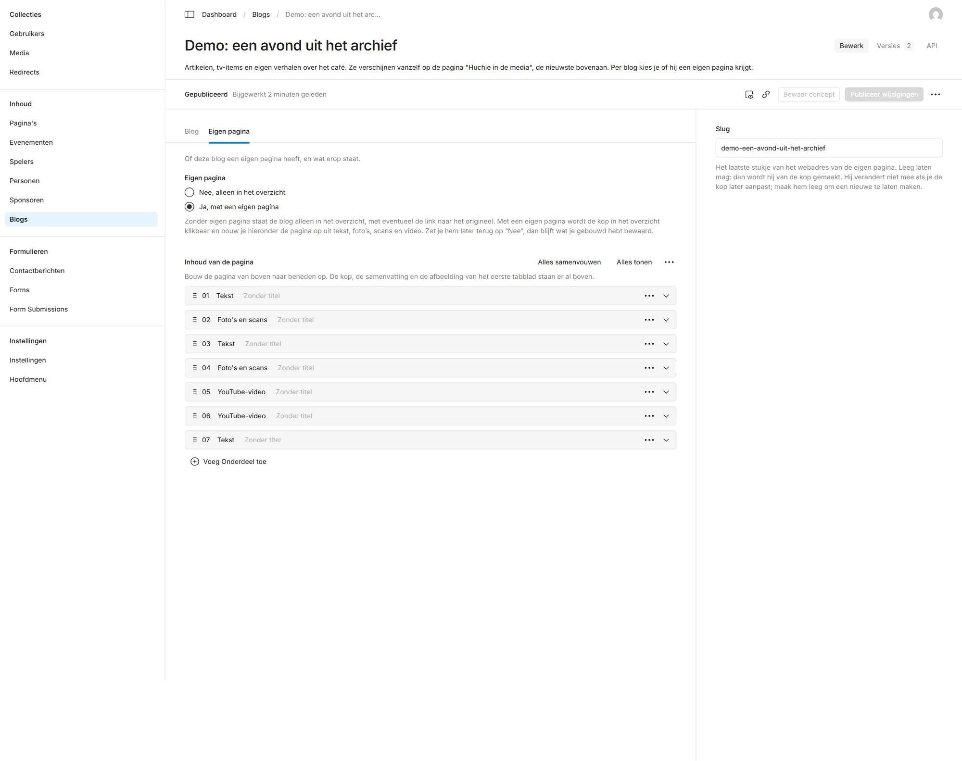Expand block 02 Foto's en scans chevron
This screenshot has height=761, width=962.
coord(666,320)
